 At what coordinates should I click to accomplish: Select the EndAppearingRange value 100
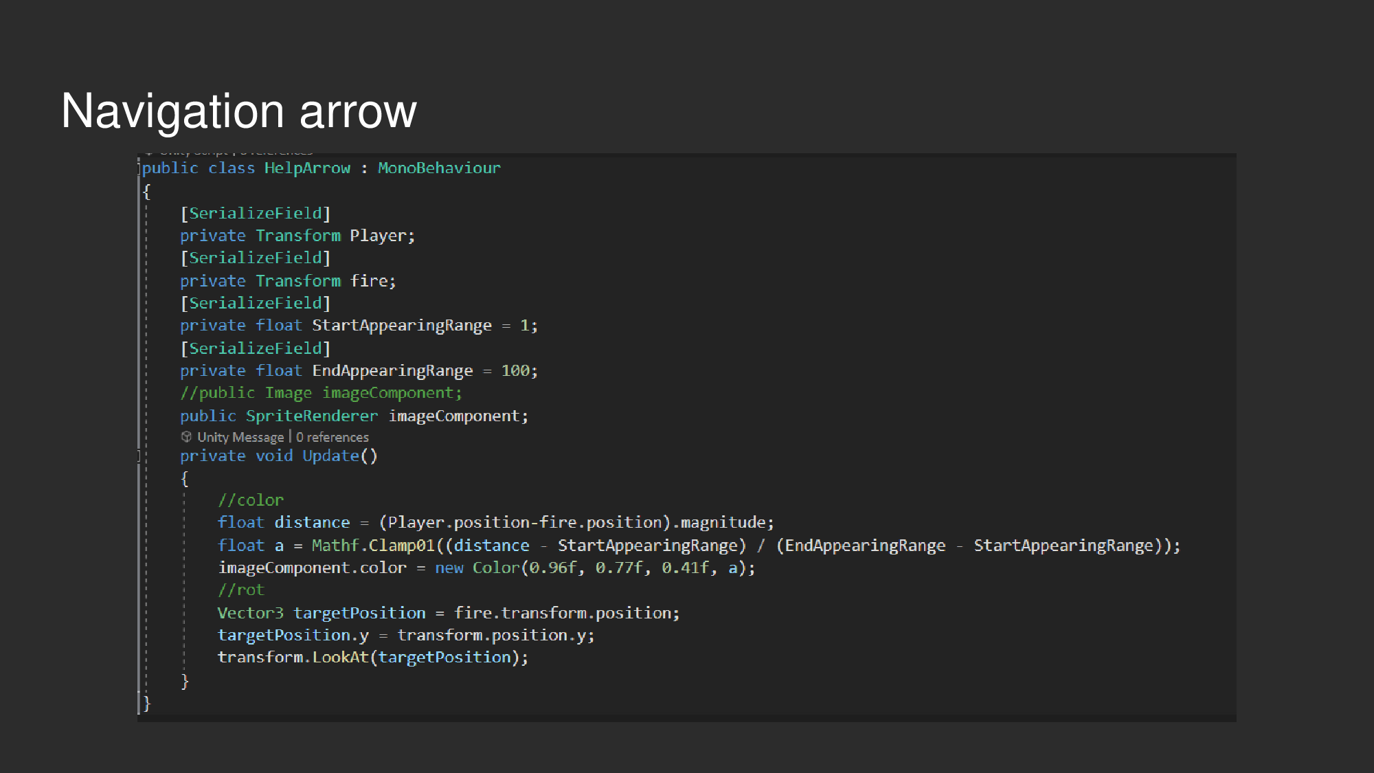517,370
